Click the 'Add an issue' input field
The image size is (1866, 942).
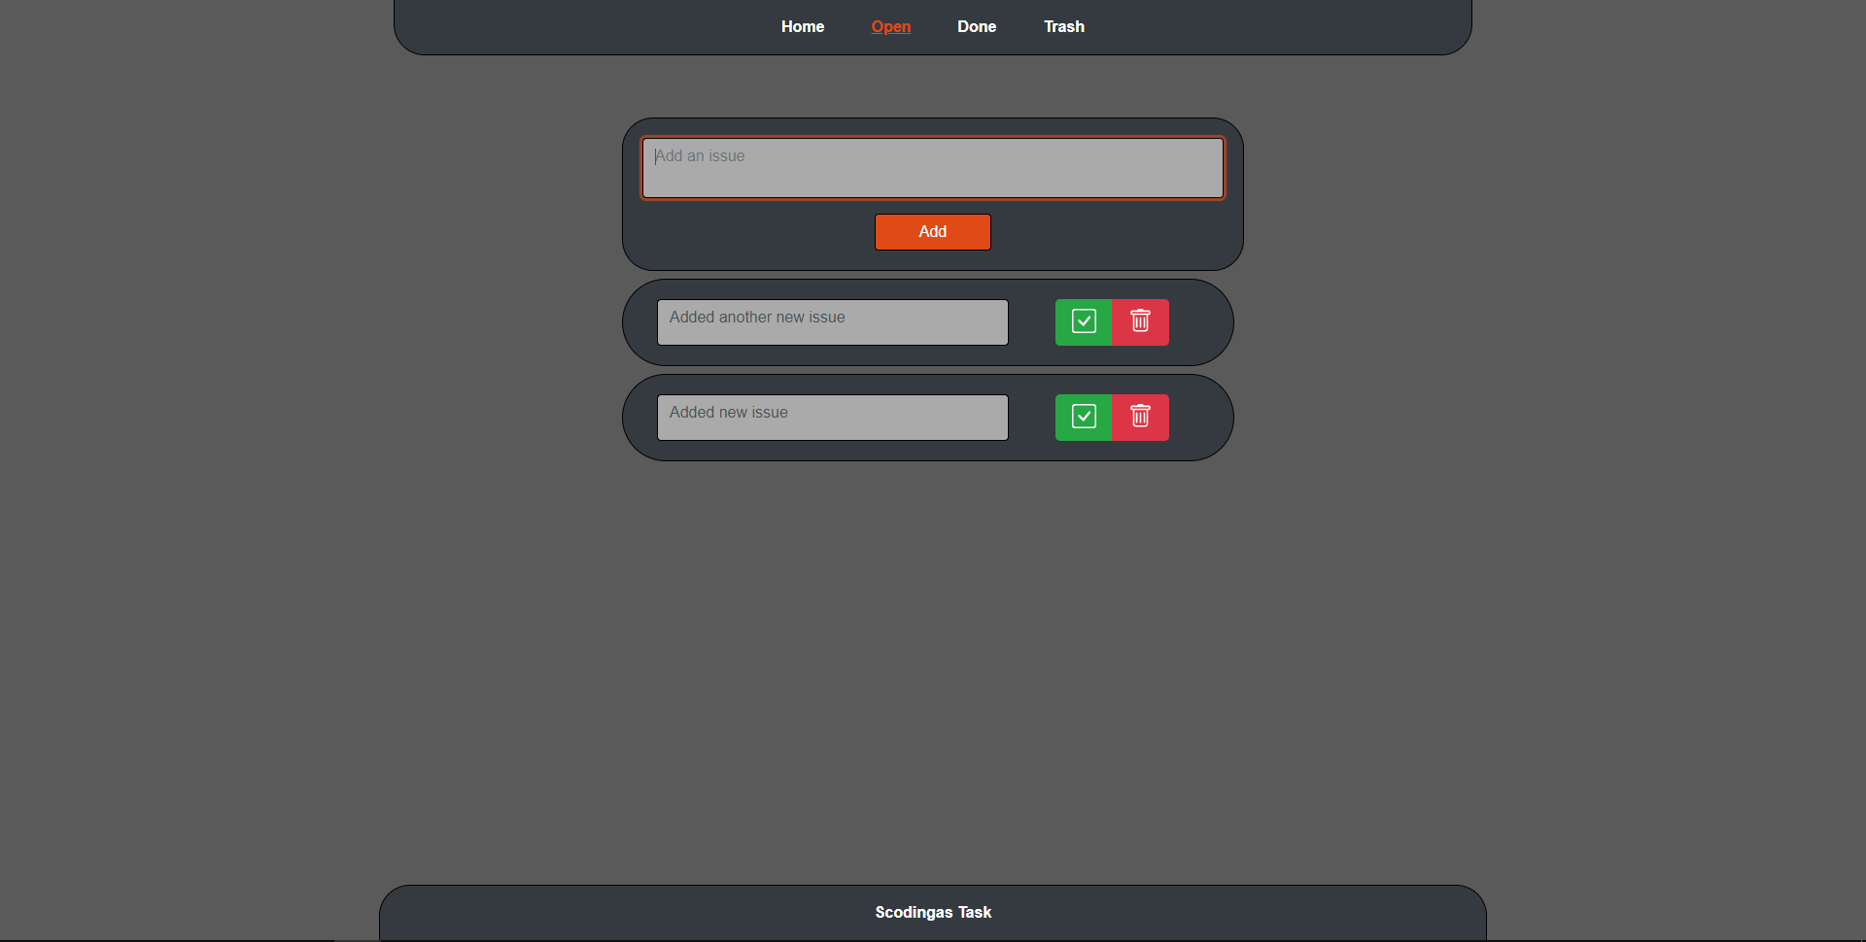point(932,167)
